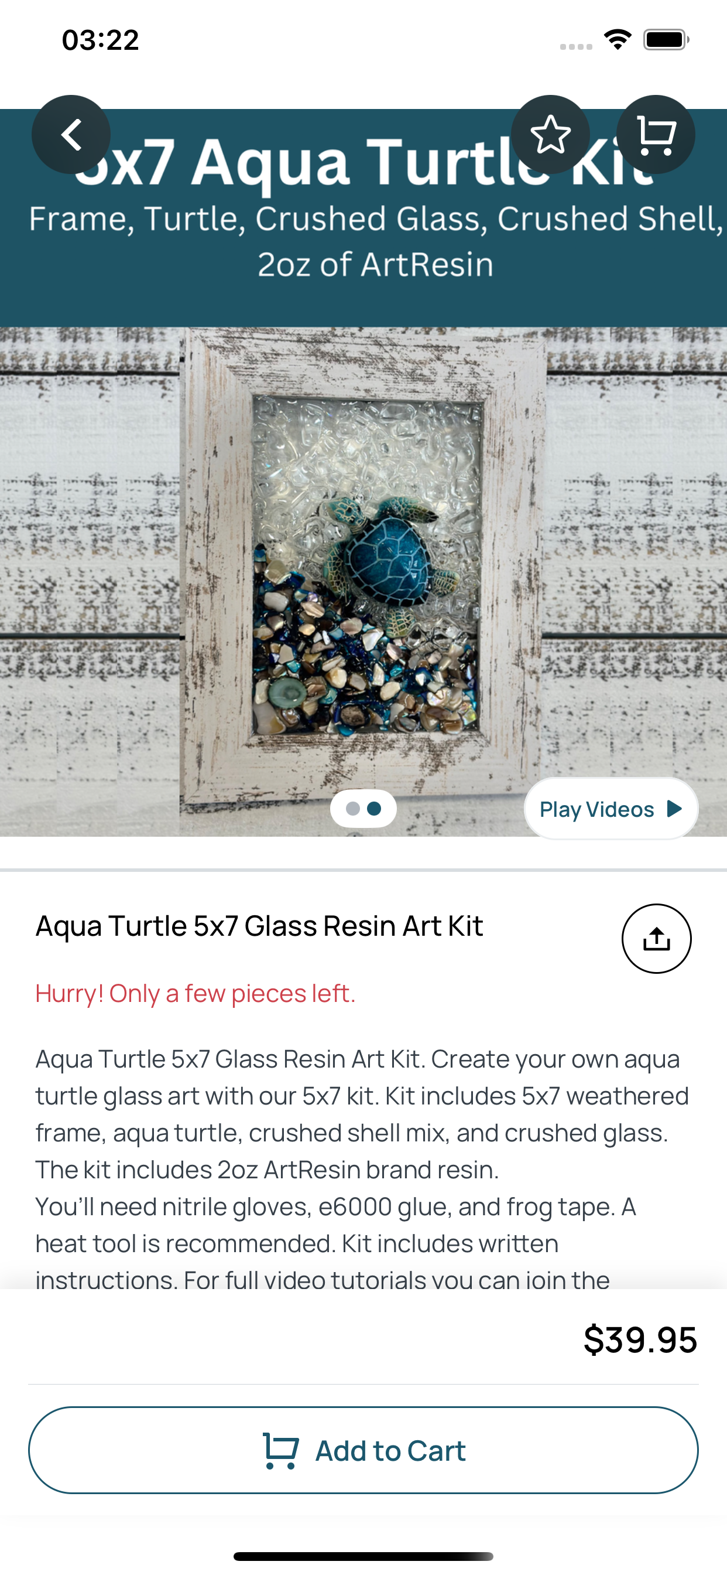Image resolution: width=727 pixels, height=1575 pixels.
Task: Tap the product title text
Action: pyautogui.click(x=259, y=926)
